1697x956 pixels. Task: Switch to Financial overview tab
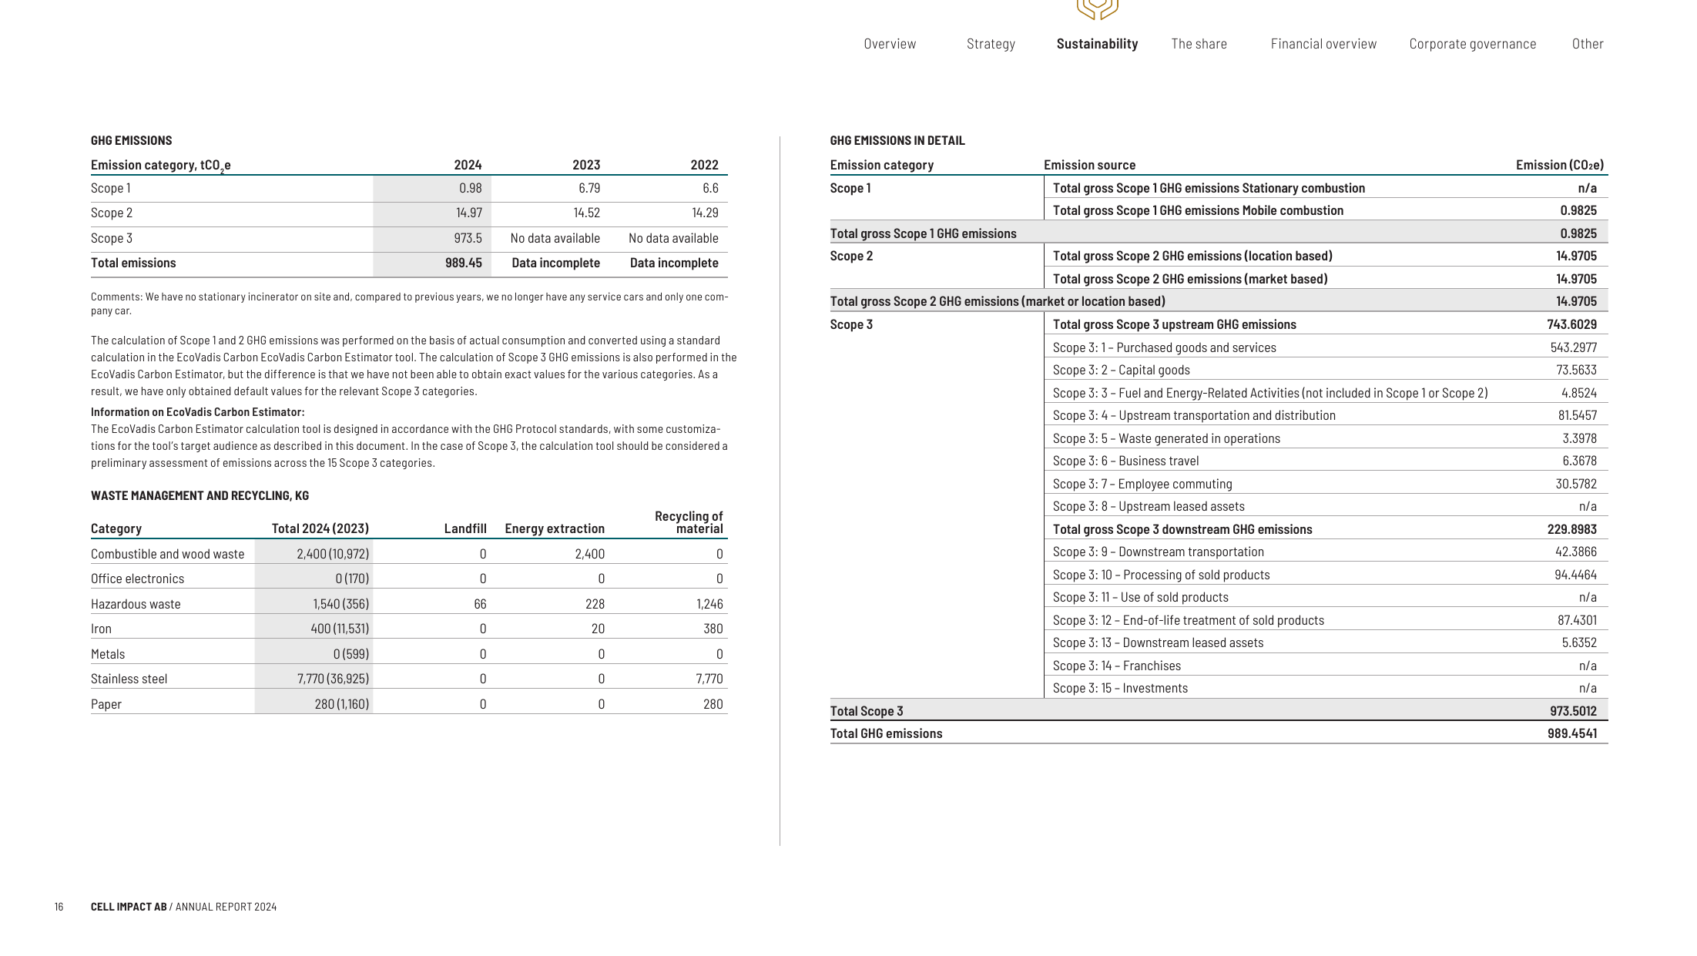(x=1323, y=44)
